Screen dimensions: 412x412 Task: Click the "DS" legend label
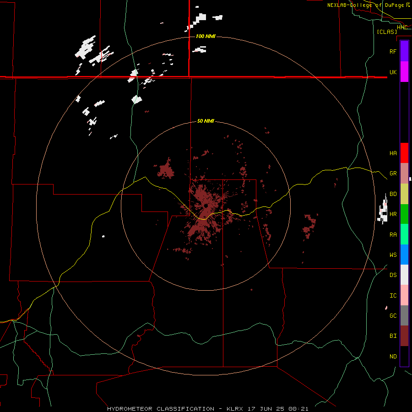point(393,275)
